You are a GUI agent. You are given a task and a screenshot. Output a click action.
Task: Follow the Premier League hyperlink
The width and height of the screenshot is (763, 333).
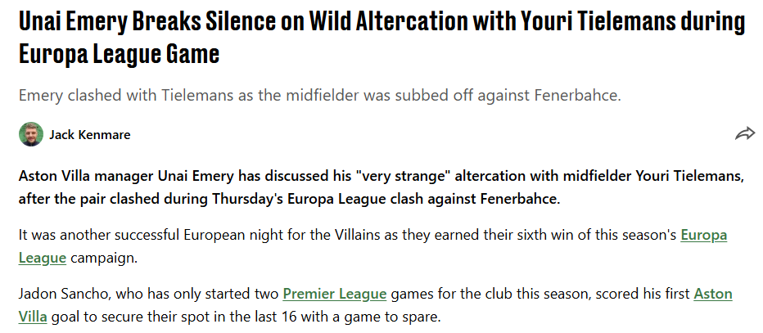pos(334,295)
